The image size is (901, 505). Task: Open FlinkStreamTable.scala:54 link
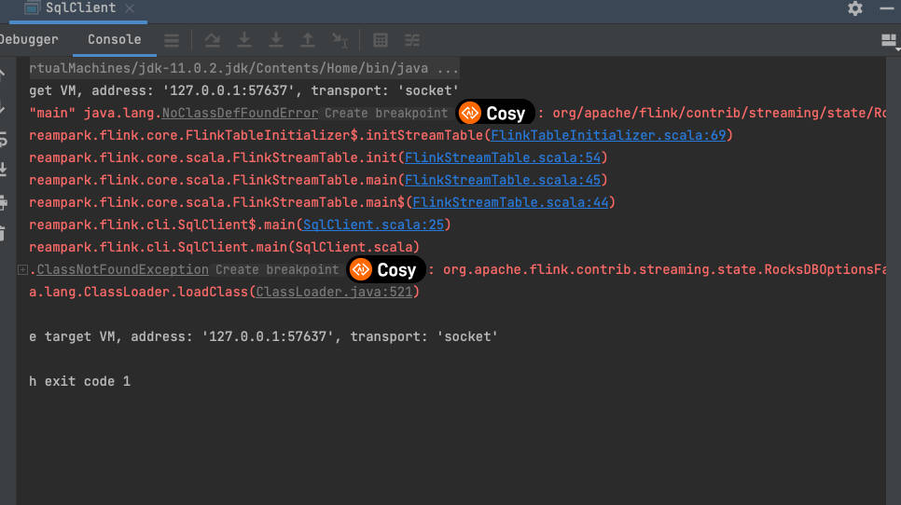[502, 157]
